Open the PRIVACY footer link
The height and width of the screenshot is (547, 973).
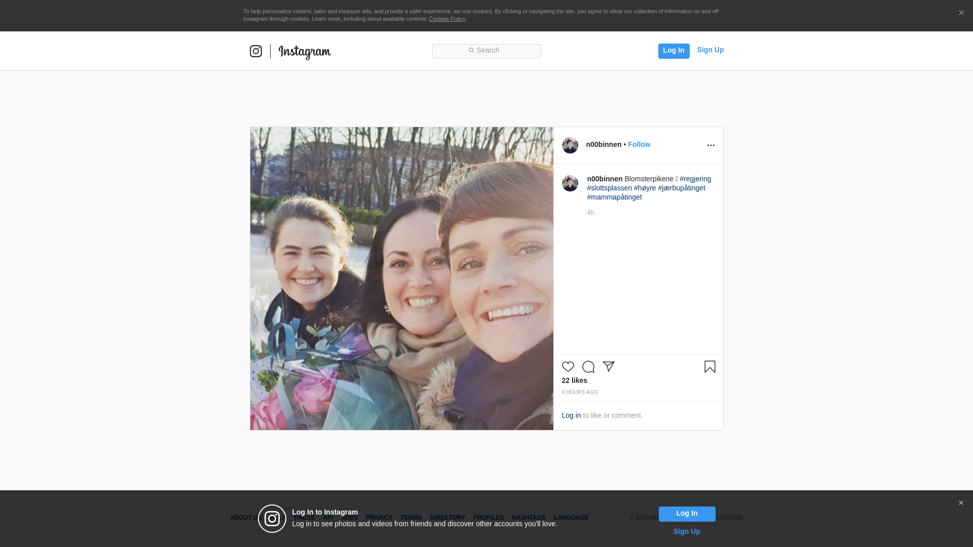tap(379, 518)
